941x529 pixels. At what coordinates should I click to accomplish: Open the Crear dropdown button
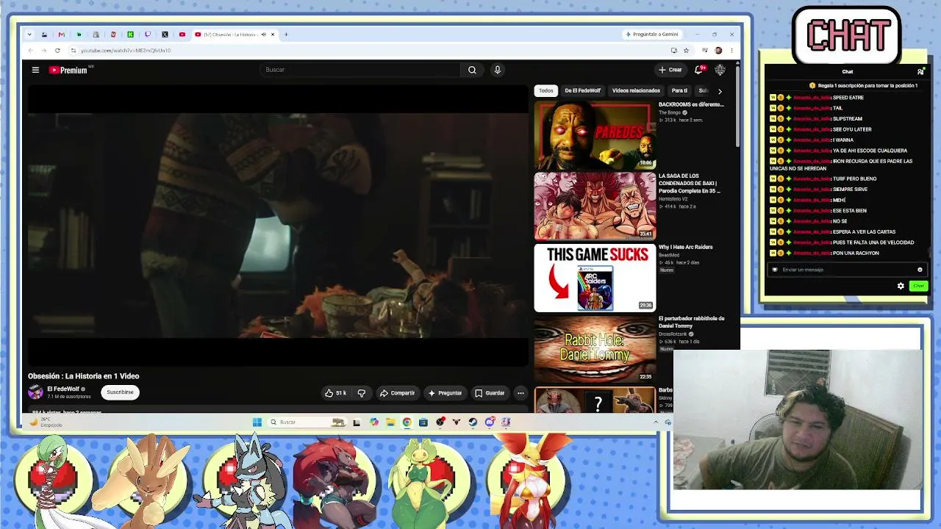[670, 70]
